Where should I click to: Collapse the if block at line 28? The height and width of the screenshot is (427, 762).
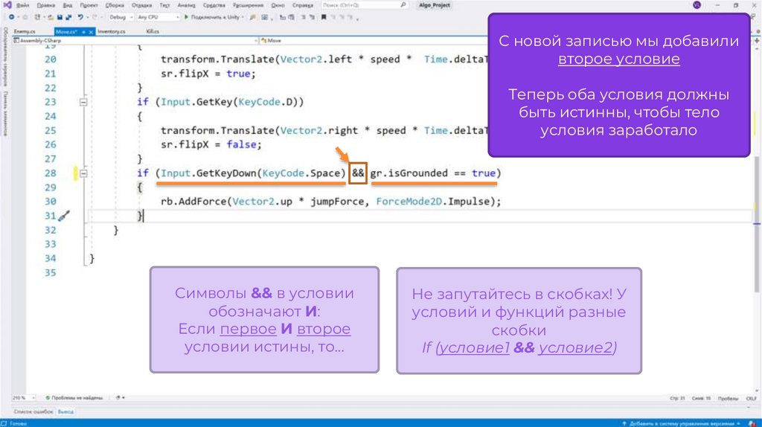[x=83, y=173]
